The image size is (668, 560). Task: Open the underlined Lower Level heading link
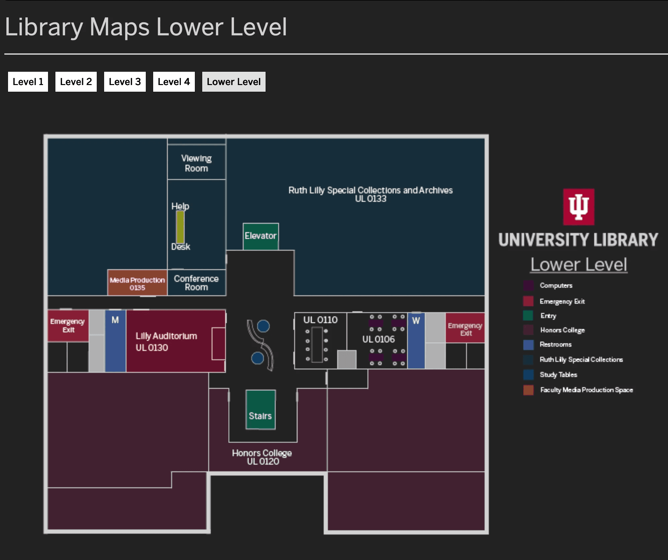pyautogui.click(x=579, y=264)
